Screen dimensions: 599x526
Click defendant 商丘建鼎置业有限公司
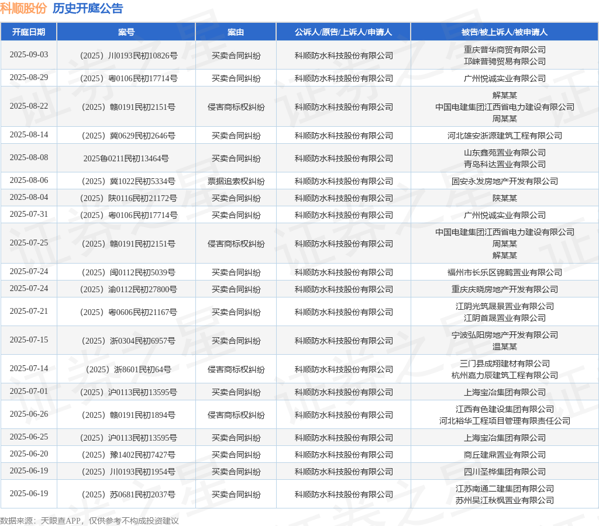pos(505,455)
